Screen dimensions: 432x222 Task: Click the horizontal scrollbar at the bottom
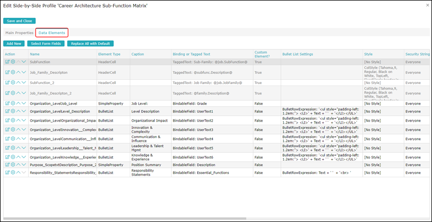click(125, 218)
